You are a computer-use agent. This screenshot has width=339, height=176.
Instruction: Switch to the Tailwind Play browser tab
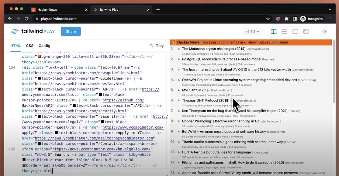pyautogui.click(x=121, y=9)
